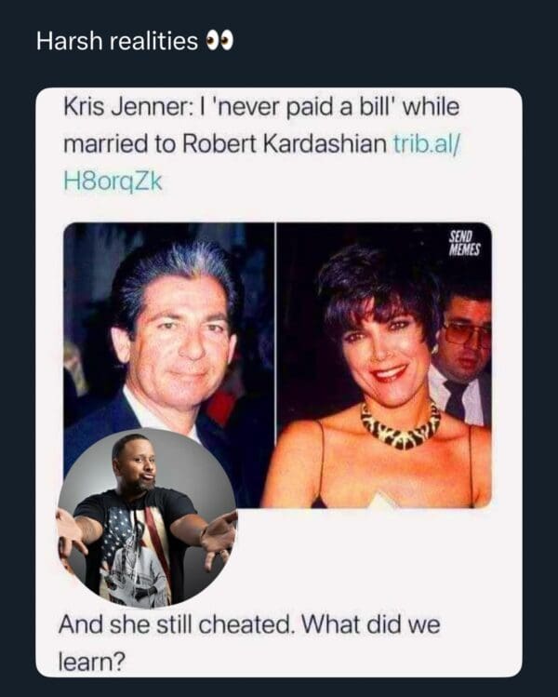This screenshot has height=697, width=558.
Task: Open the right photo of smiling woman
Action: (384, 365)
